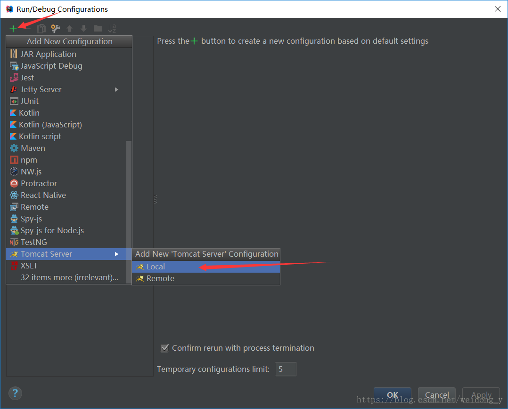Click the Tomcat Server cat icon
This screenshot has height=409, width=508.
[x=14, y=254]
